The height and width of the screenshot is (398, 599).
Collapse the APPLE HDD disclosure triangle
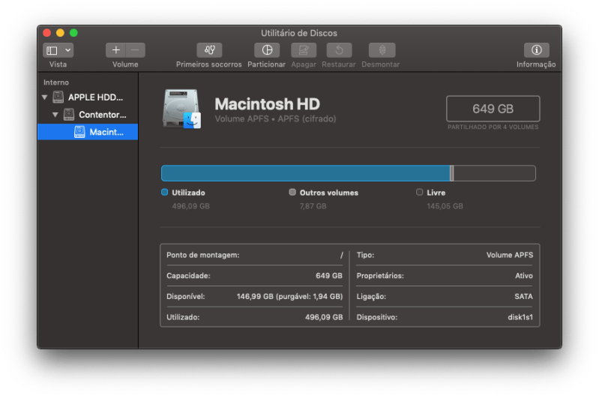(45, 97)
